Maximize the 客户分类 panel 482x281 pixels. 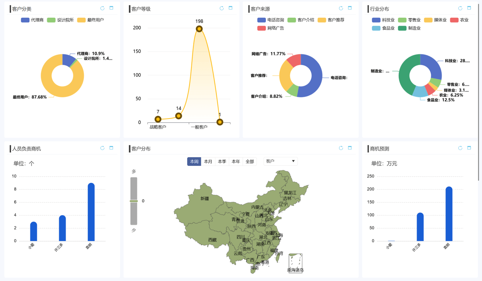pos(111,8)
